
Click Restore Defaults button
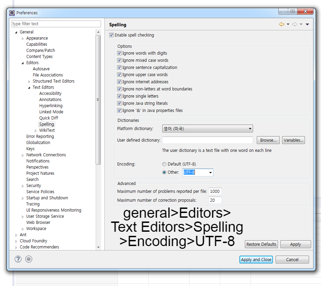(261, 244)
